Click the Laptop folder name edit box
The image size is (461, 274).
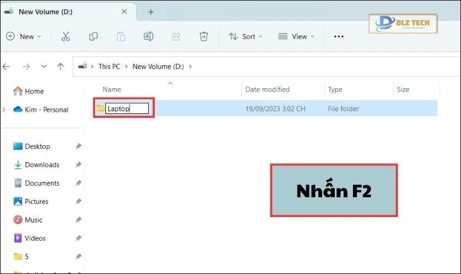(127, 109)
